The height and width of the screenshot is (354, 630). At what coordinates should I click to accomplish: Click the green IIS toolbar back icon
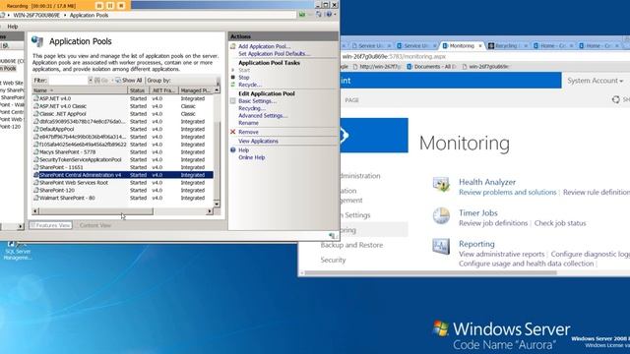click(302, 15)
